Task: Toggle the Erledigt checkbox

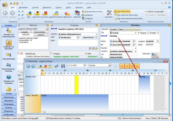Action: pyautogui.click(x=158, y=33)
